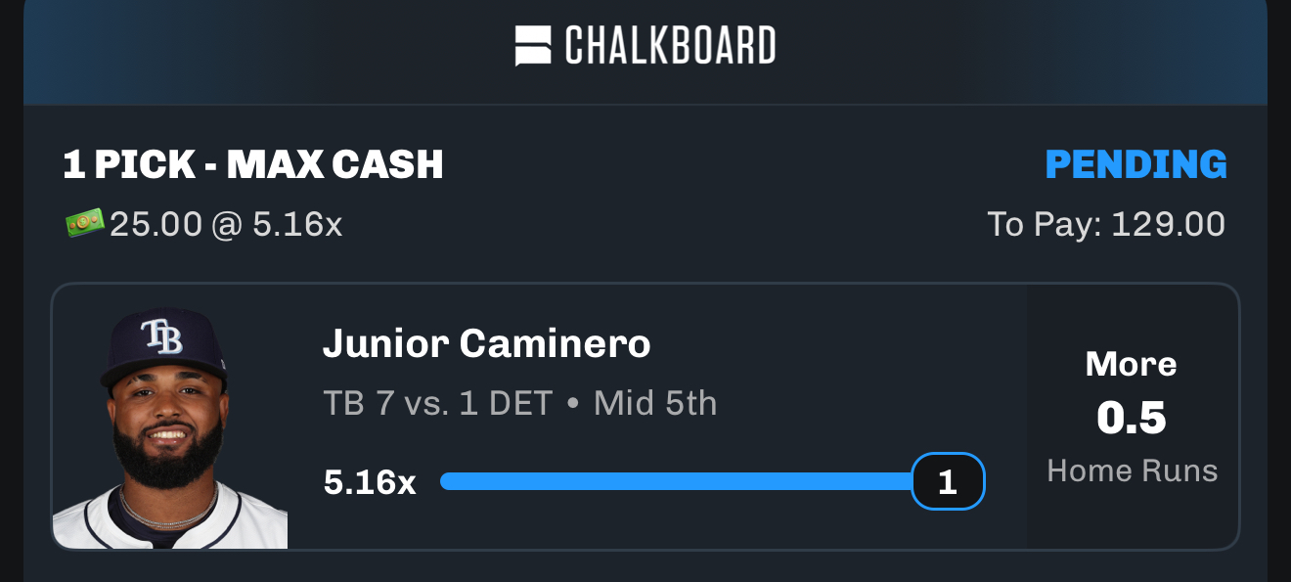1291x582 pixels.
Task: Tap the CHALKBOARD wordmark in header
Action: (x=670, y=46)
